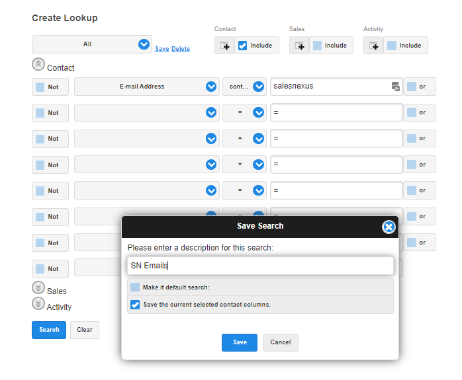Toggle the Sales Include checkbox
Image resolution: width=462 pixels, height=380 pixels.
coord(318,46)
